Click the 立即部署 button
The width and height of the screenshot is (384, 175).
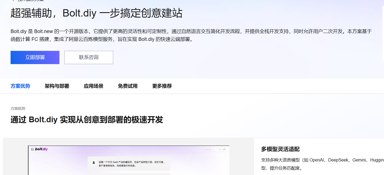click(x=35, y=57)
